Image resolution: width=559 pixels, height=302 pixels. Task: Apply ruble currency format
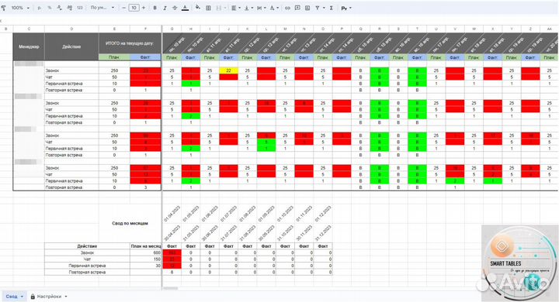[x=40, y=8]
